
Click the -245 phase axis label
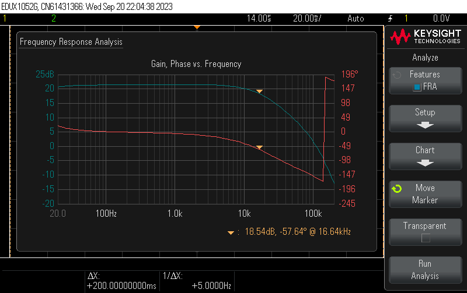click(x=347, y=203)
